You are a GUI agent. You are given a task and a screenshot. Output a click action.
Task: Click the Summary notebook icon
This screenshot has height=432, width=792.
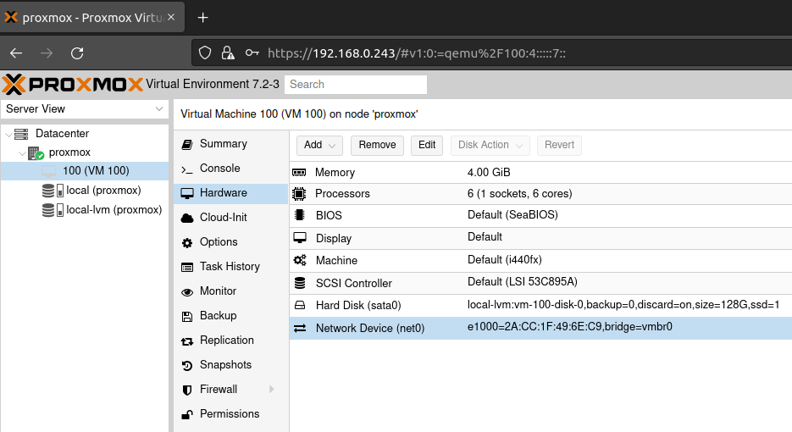pos(187,145)
